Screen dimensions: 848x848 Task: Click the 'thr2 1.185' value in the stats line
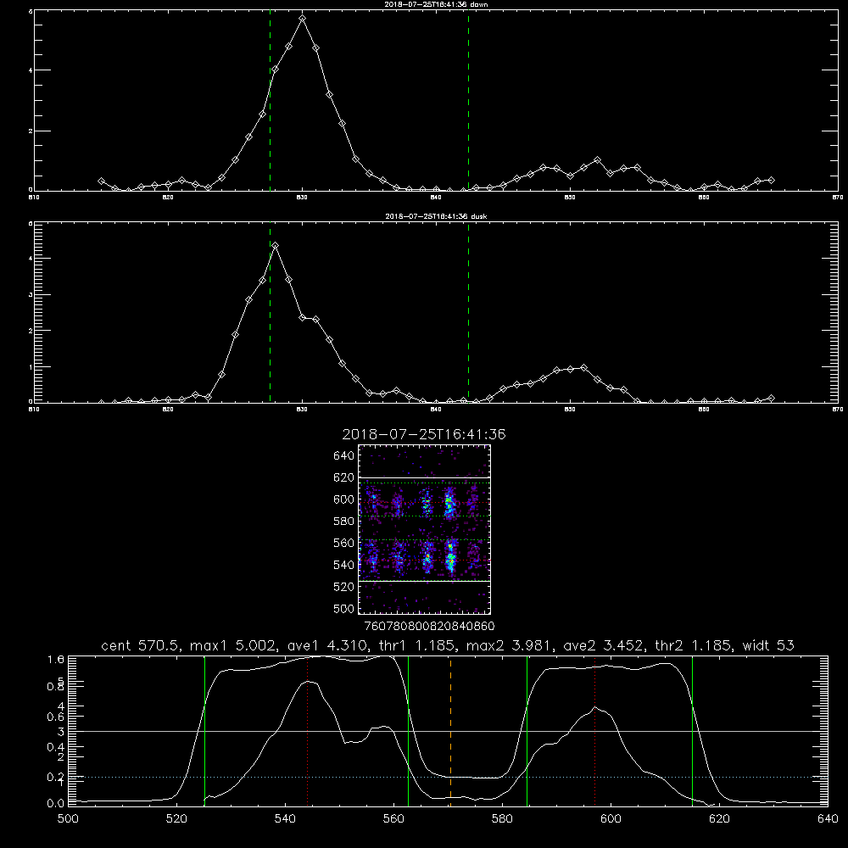[x=694, y=645]
